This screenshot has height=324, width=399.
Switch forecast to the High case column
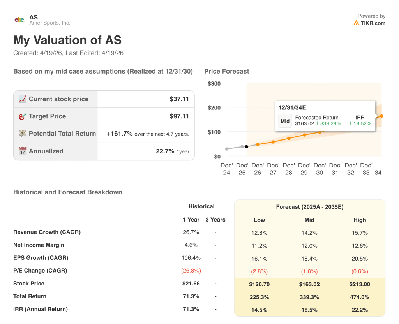[x=360, y=220]
